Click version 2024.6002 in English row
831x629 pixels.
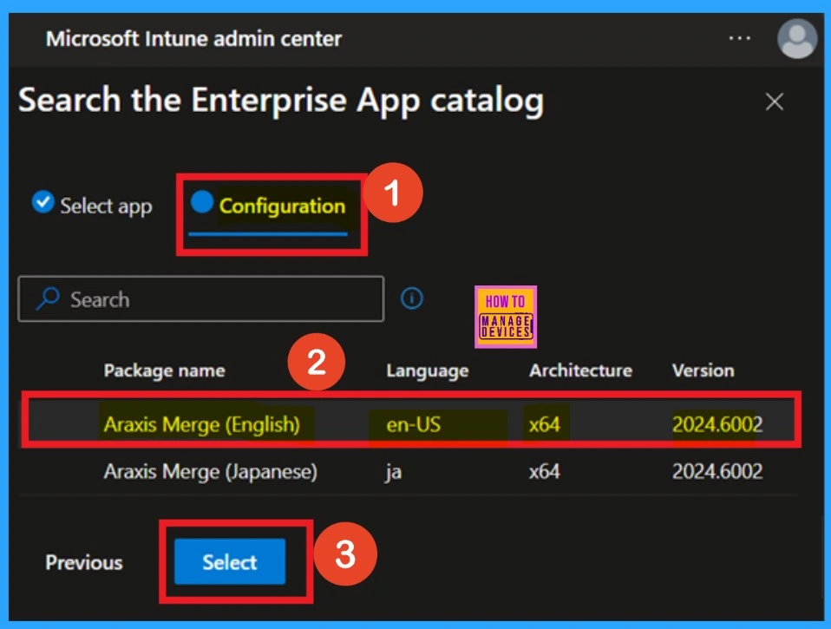pyautogui.click(x=717, y=424)
